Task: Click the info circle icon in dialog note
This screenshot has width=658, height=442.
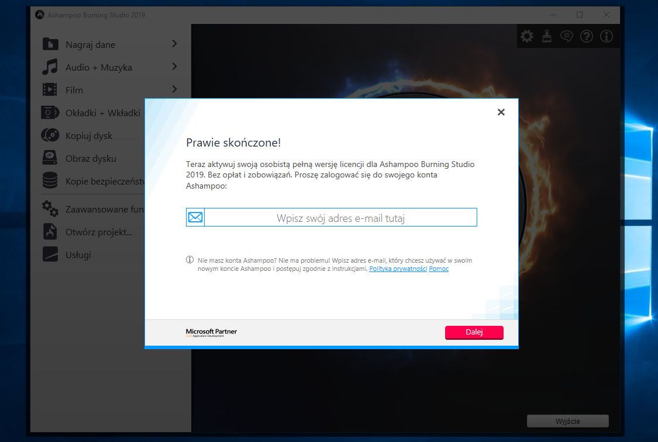Action: (190, 260)
